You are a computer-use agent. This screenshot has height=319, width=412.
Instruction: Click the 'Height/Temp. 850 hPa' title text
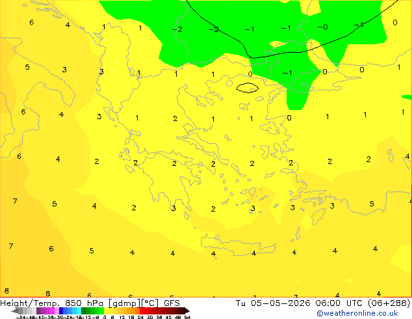52,303
